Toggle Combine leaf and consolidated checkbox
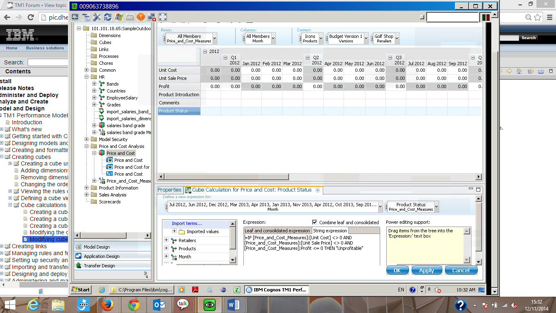Viewport: 556px width, 313px height. (315, 222)
